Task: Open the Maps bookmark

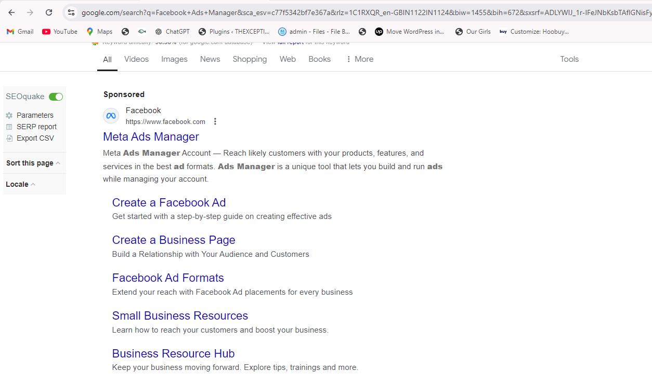Action: click(x=99, y=32)
